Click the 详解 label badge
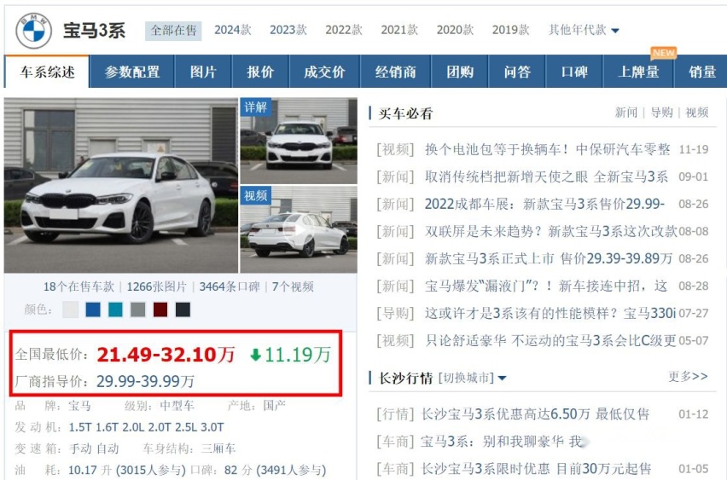The width and height of the screenshot is (727, 480). coord(255,107)
